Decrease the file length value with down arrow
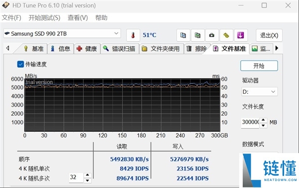The width and height of the screenshot is (299, 188). click(263, 125)
